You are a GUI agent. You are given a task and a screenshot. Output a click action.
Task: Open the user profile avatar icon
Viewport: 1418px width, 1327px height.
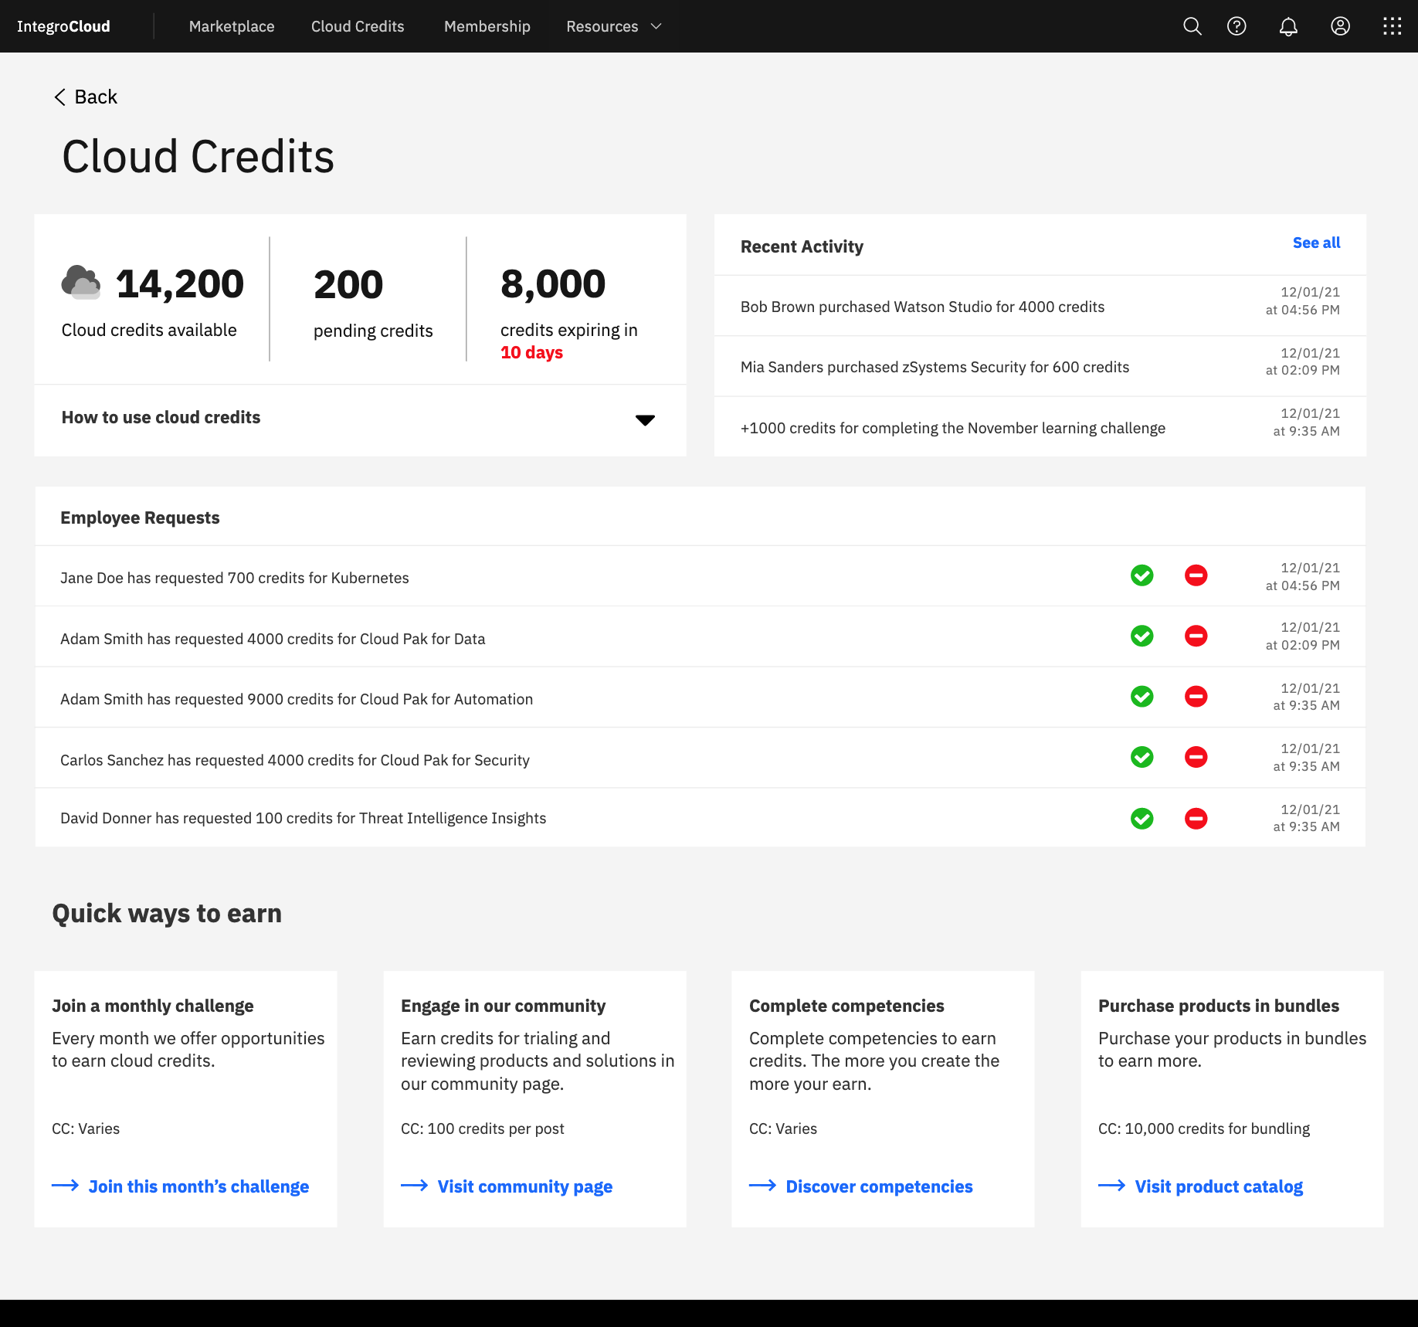1340,26
